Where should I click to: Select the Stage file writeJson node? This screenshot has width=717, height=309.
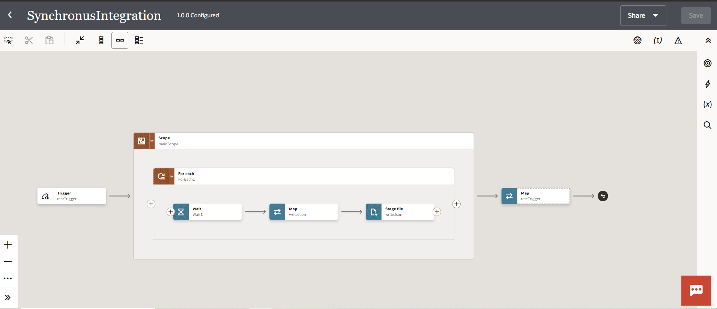coord(400,212)
